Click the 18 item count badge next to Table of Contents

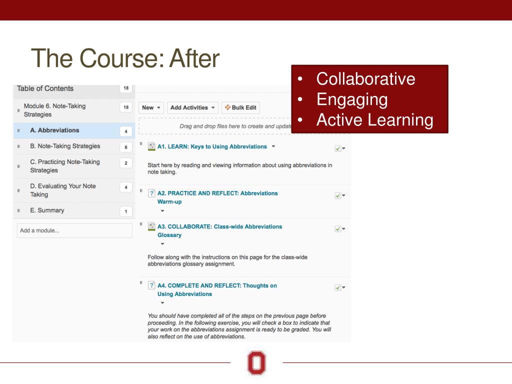click(126, 88)
